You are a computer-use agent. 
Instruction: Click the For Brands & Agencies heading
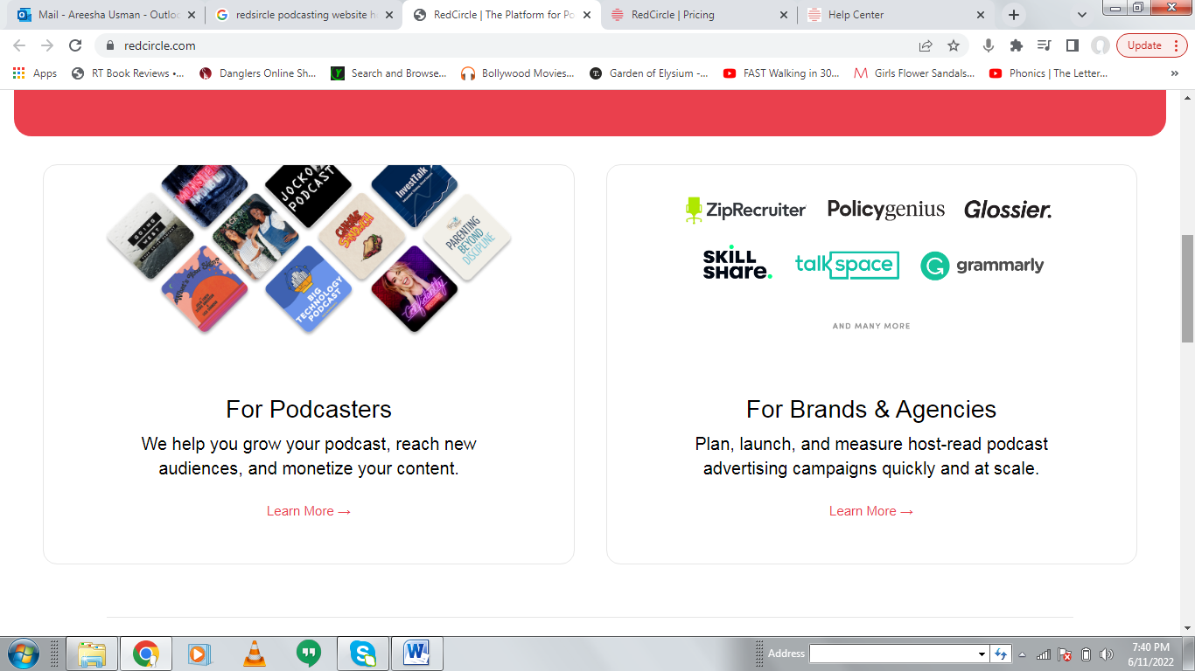[x=871, y=409]
